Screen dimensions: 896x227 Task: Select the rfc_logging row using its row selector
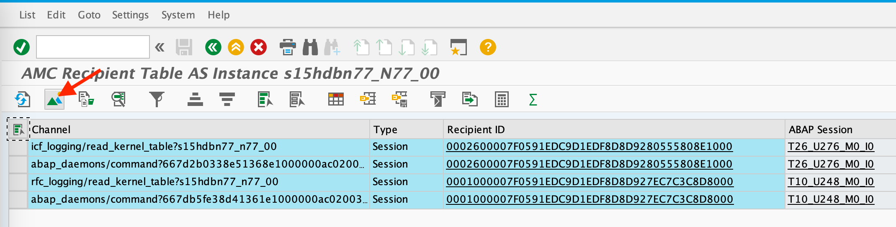coord(18,182)
